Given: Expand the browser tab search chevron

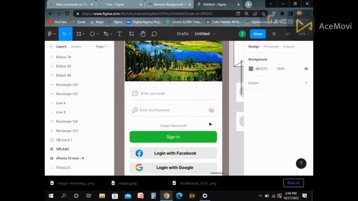Looking at the screenshot, I should [271, 4].
